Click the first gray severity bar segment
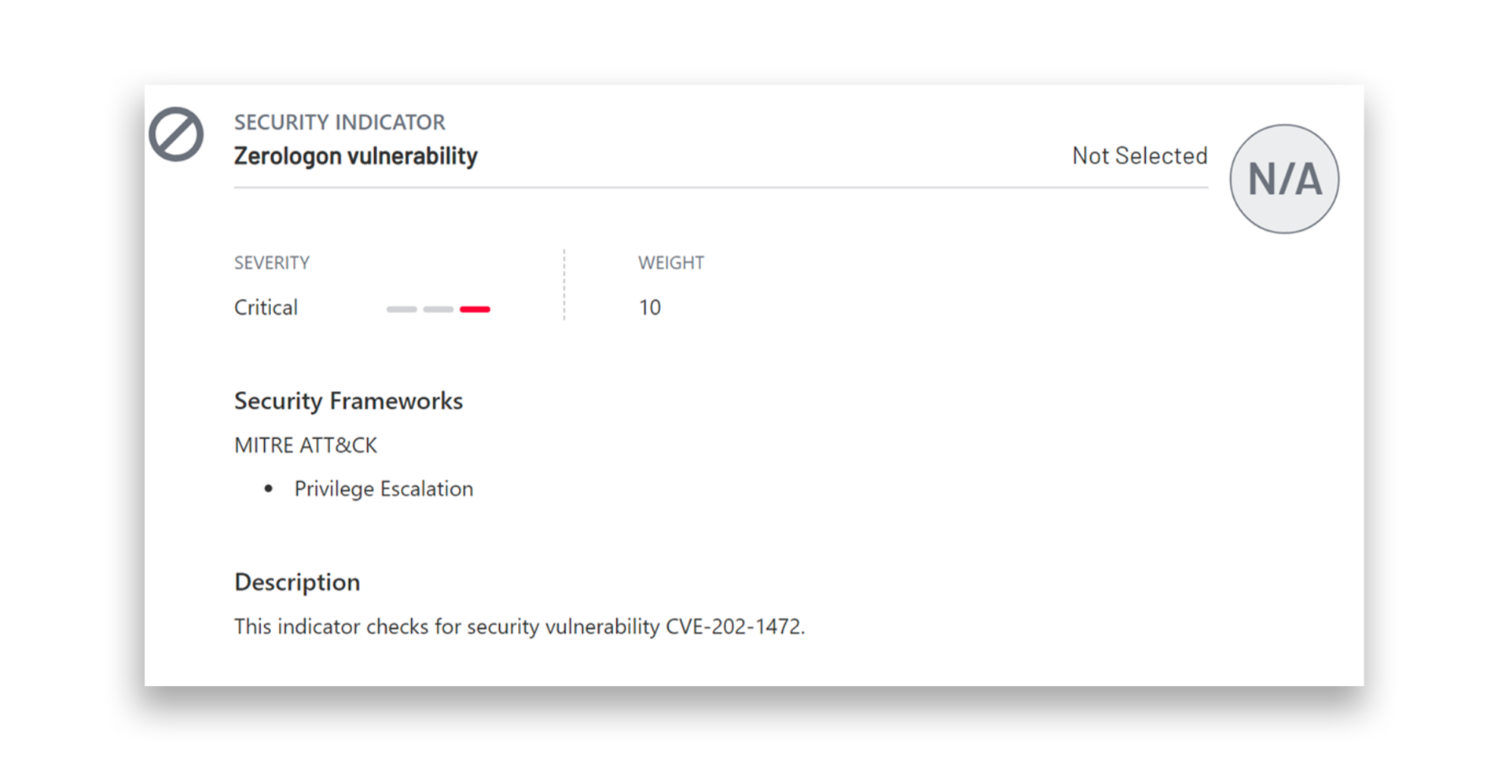This screenshot has width=1509, height=771. click(x=402, y=309)
